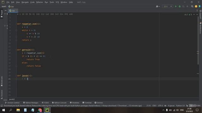Open the Version Control tool window
The image size is (202, 113).
coord(12,103)
